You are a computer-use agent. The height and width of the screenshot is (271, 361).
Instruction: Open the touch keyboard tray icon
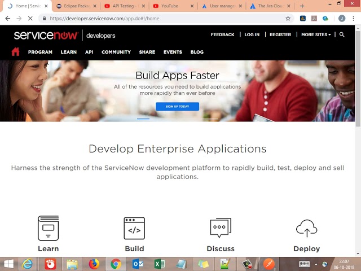click(x=304, y=264)
